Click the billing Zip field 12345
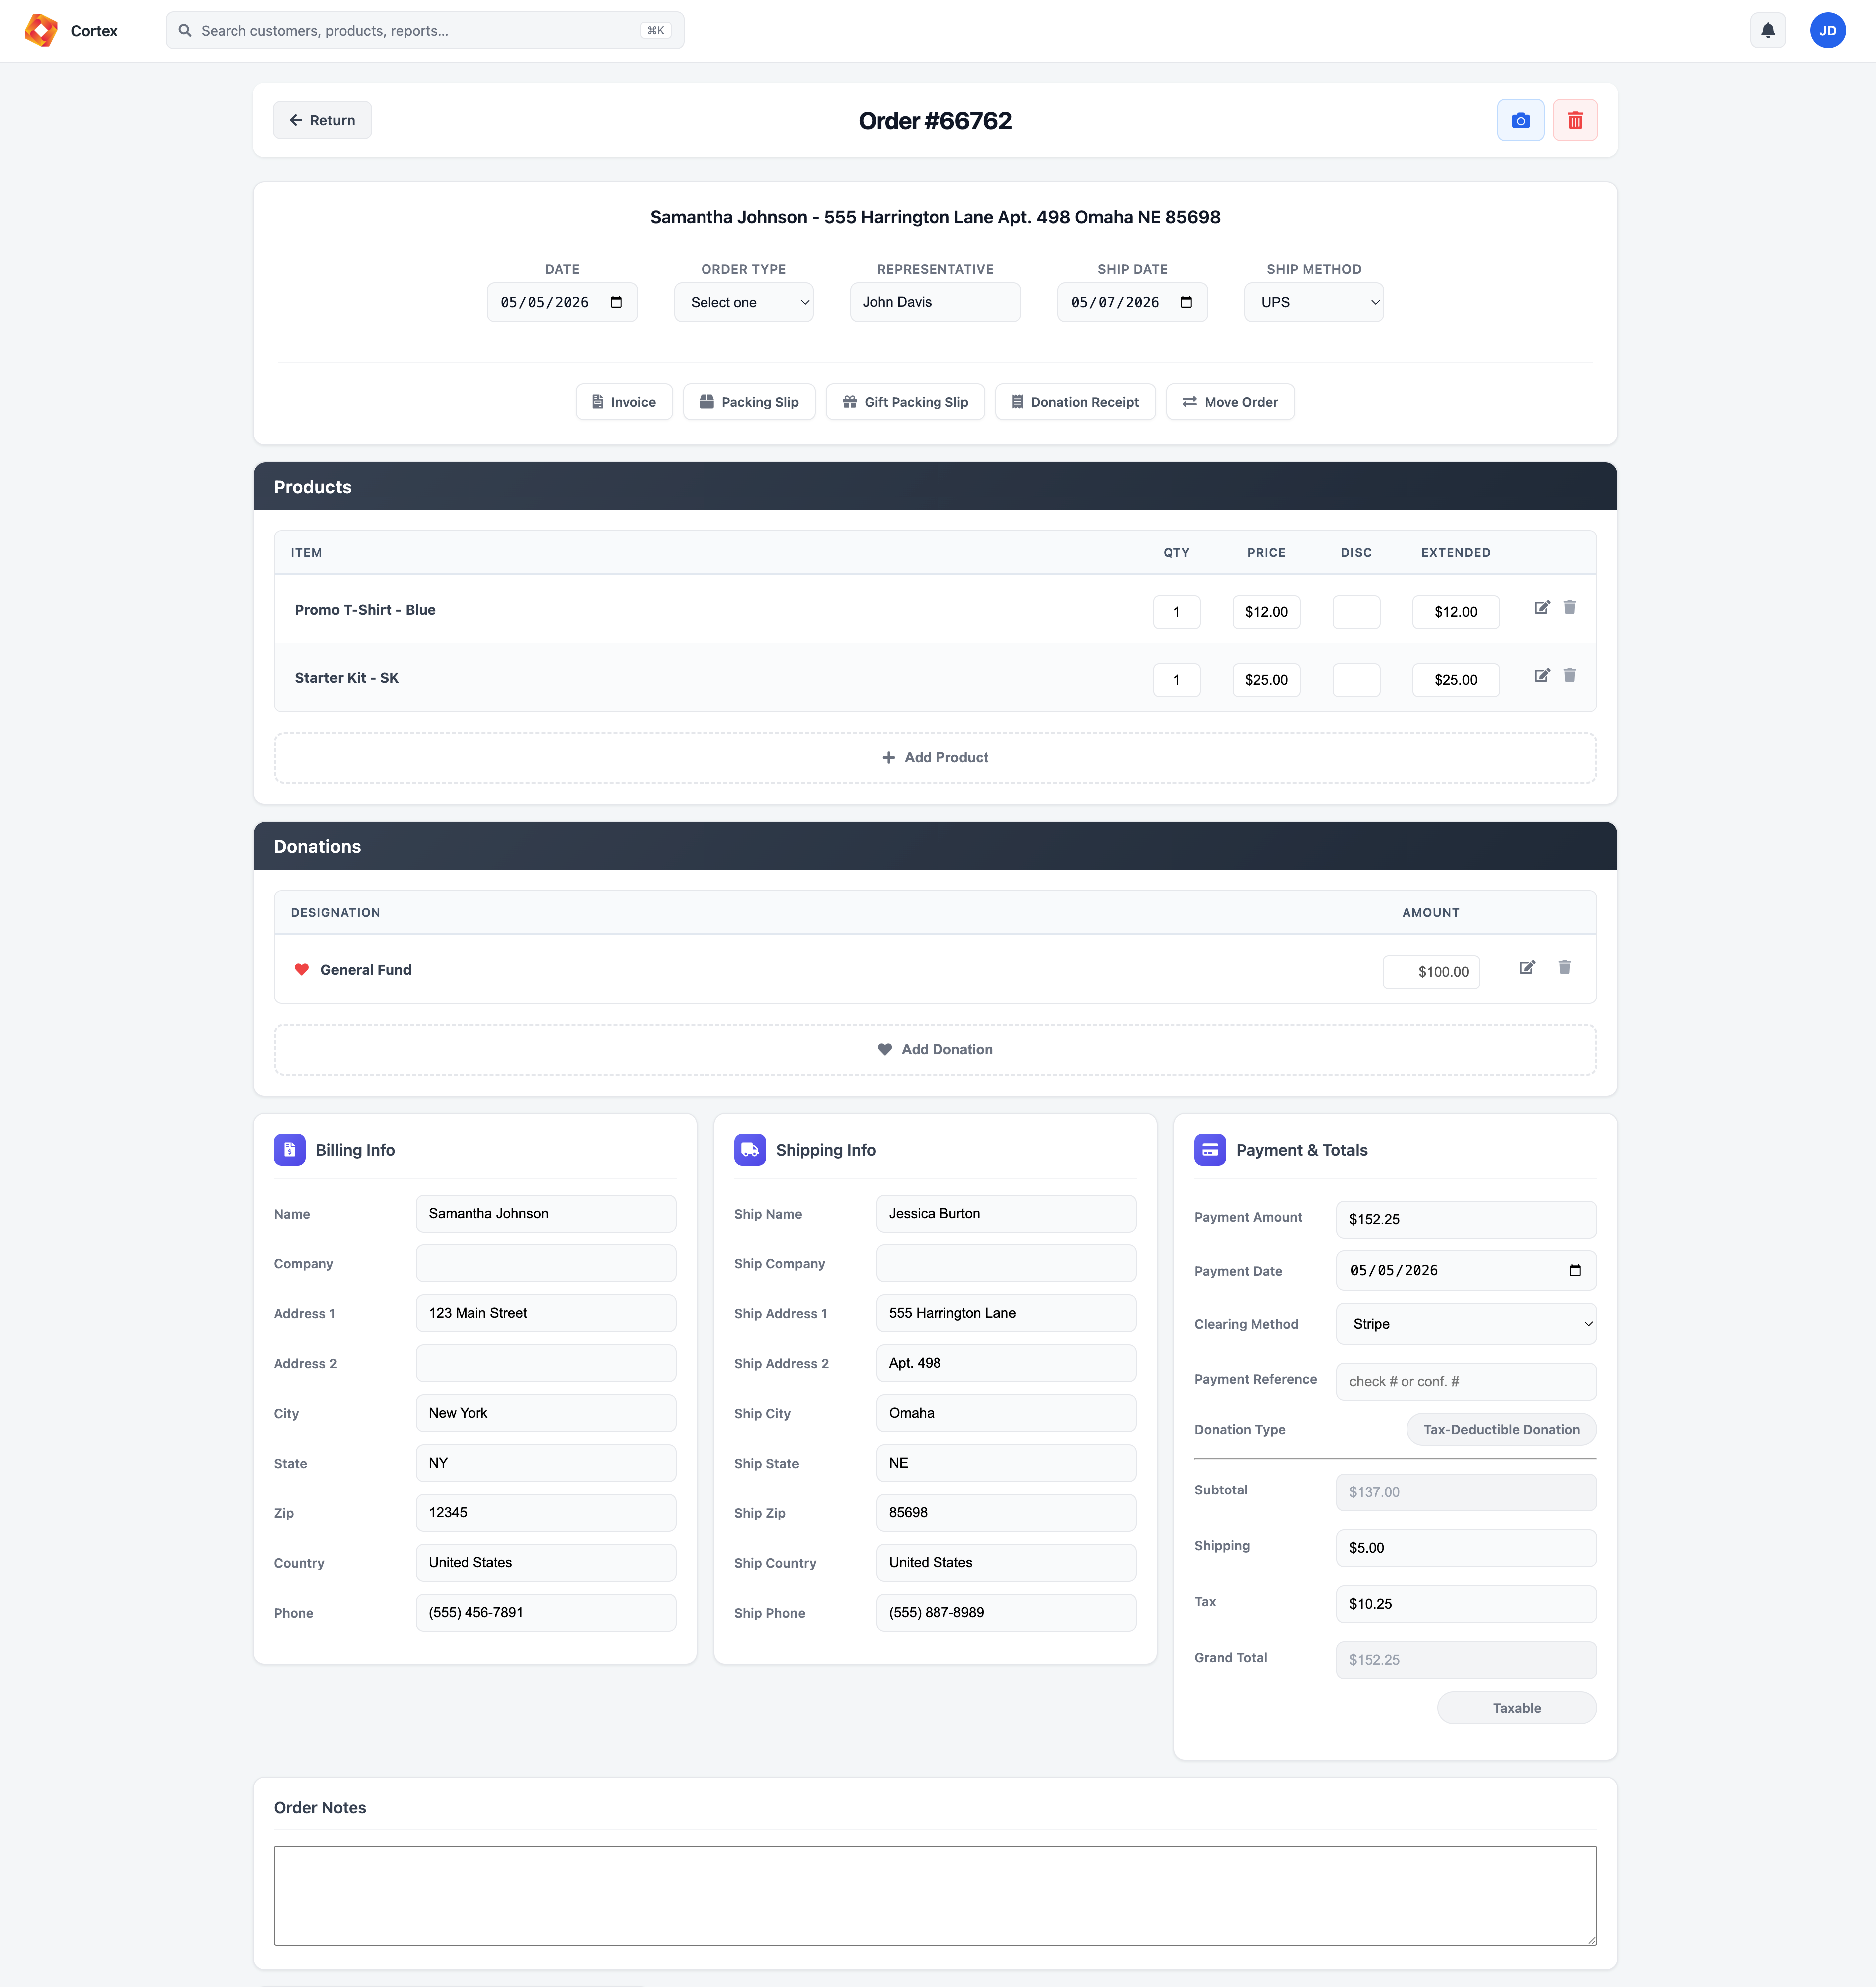The height and width of the screenshot is (1987, 1876). coord(546,1513)
